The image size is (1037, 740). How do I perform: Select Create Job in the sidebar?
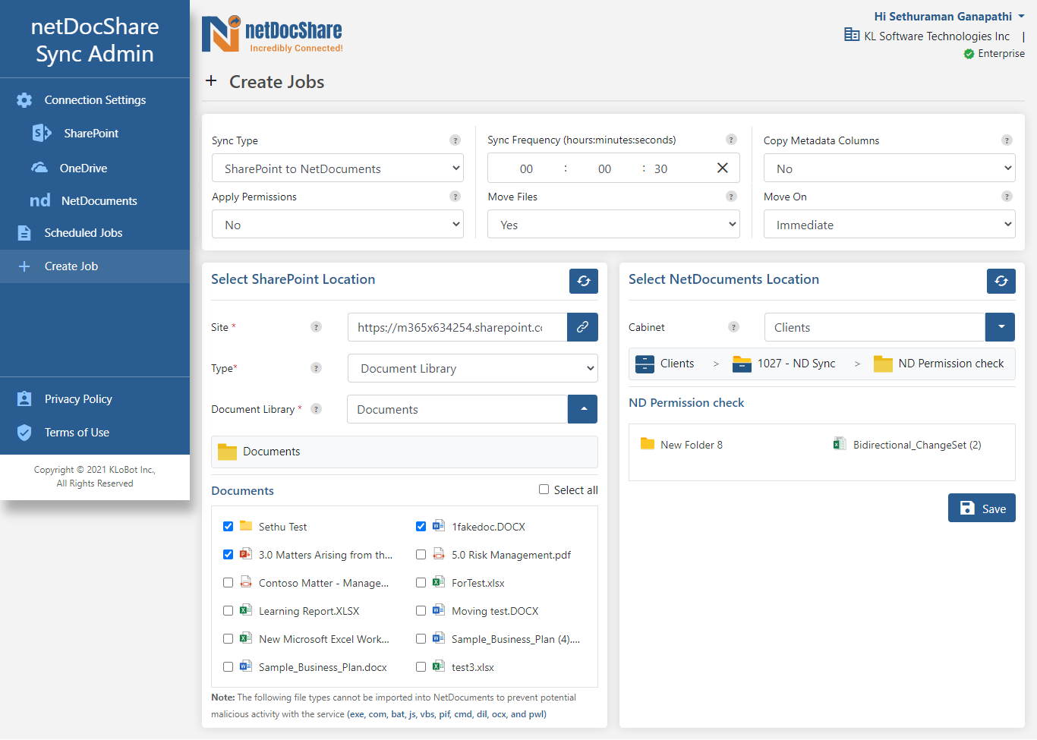[x=95, y=266]
